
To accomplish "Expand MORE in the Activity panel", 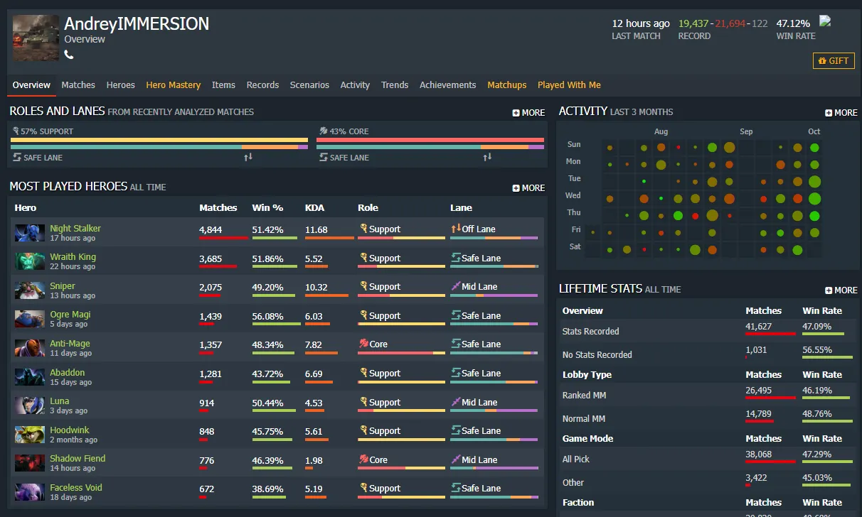I will pos(841,112).
